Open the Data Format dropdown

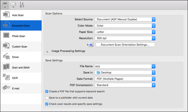pos(125,79)
